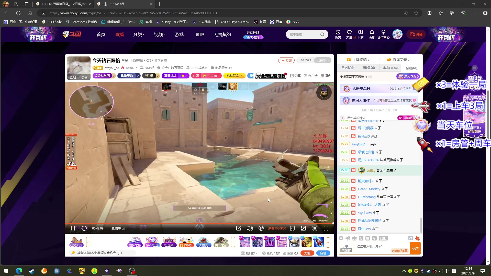
Task: Expand arrow next to 任务大厅
Action: tap(88, 242)
